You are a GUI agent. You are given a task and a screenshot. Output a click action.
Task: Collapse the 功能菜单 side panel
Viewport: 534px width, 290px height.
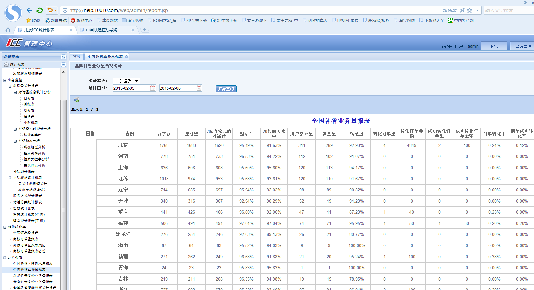tap(63, 57)
